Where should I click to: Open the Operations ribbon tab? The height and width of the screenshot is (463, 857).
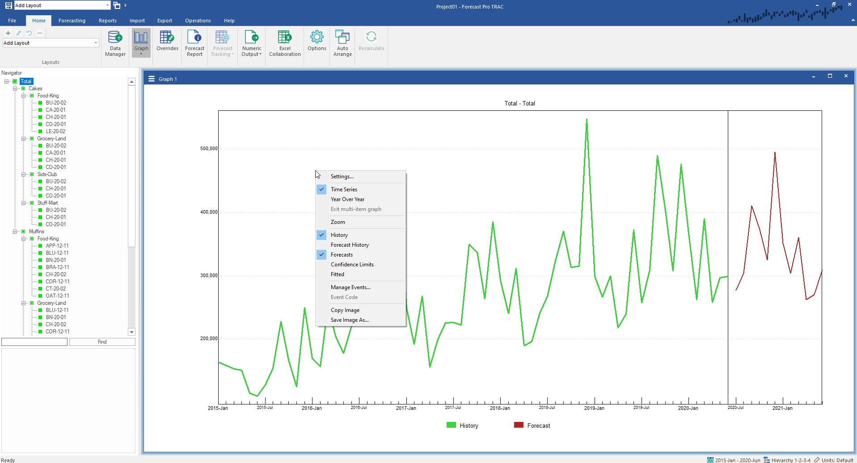pos(198,21)
